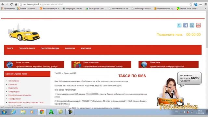Click the globe icon in Наши услуги banner
Image resolution: width=208 pixels, height=117 pixels.
[10, 65]
